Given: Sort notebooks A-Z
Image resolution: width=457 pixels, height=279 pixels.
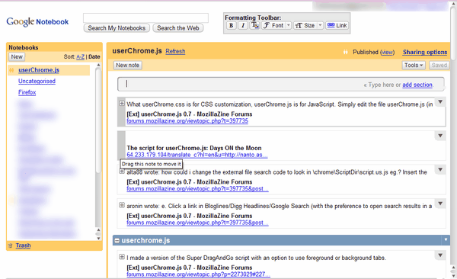Looking at the screenshot, I should click(81, 56).
